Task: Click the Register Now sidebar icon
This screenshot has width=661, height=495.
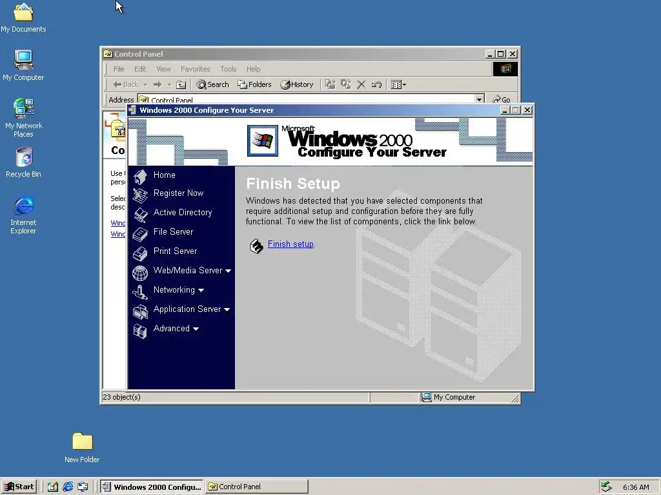Action: click(140, 195)
